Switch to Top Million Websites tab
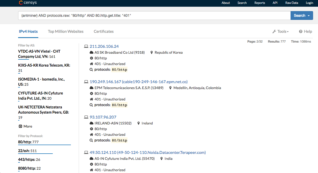Viewport: 318px width, 173px height. [66, 32]
